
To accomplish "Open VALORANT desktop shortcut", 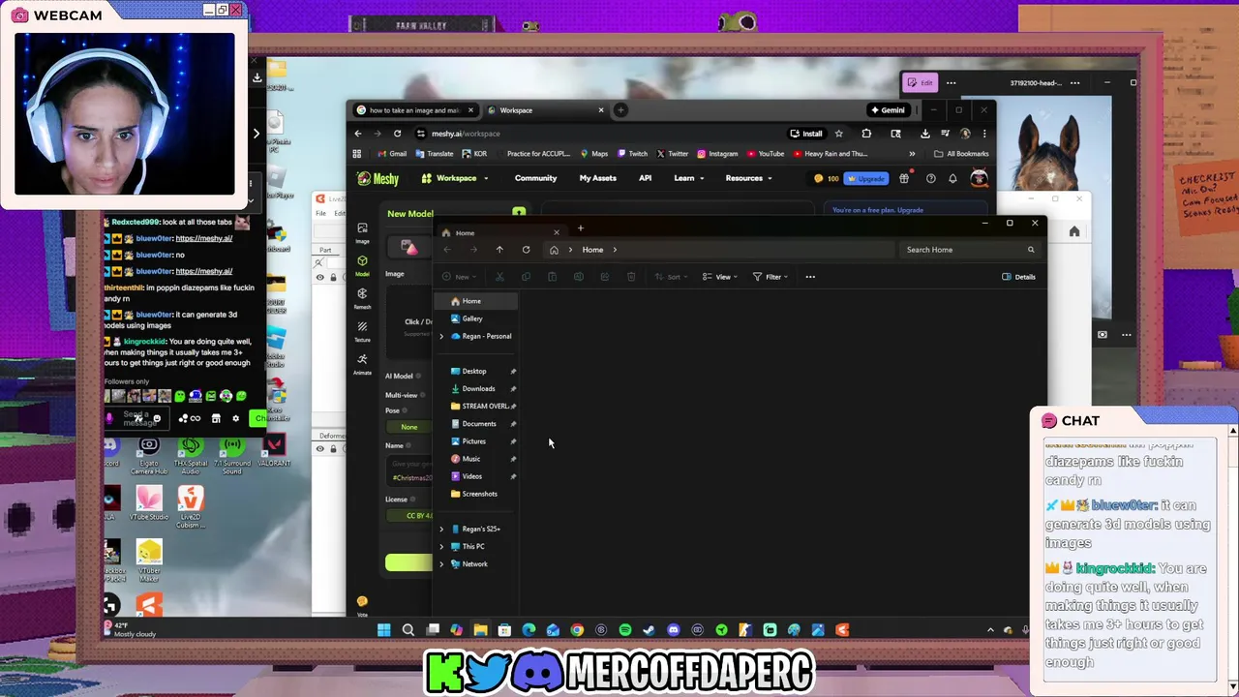I will pos(274,450).
